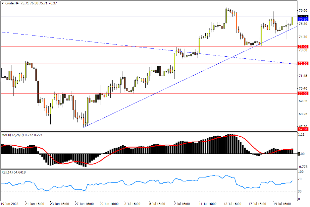Click the 72.50 red price level tag
The height and width of the screenshot is (207, 310).
pos(303,63)
